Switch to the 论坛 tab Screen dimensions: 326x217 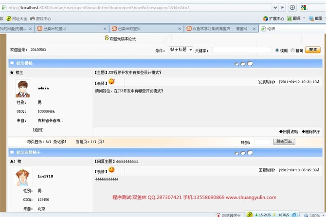(x=292, y=29)
